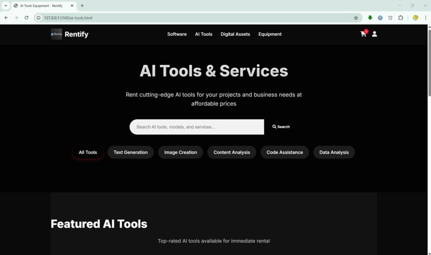Click the browser forward arrow

point(16,18)
